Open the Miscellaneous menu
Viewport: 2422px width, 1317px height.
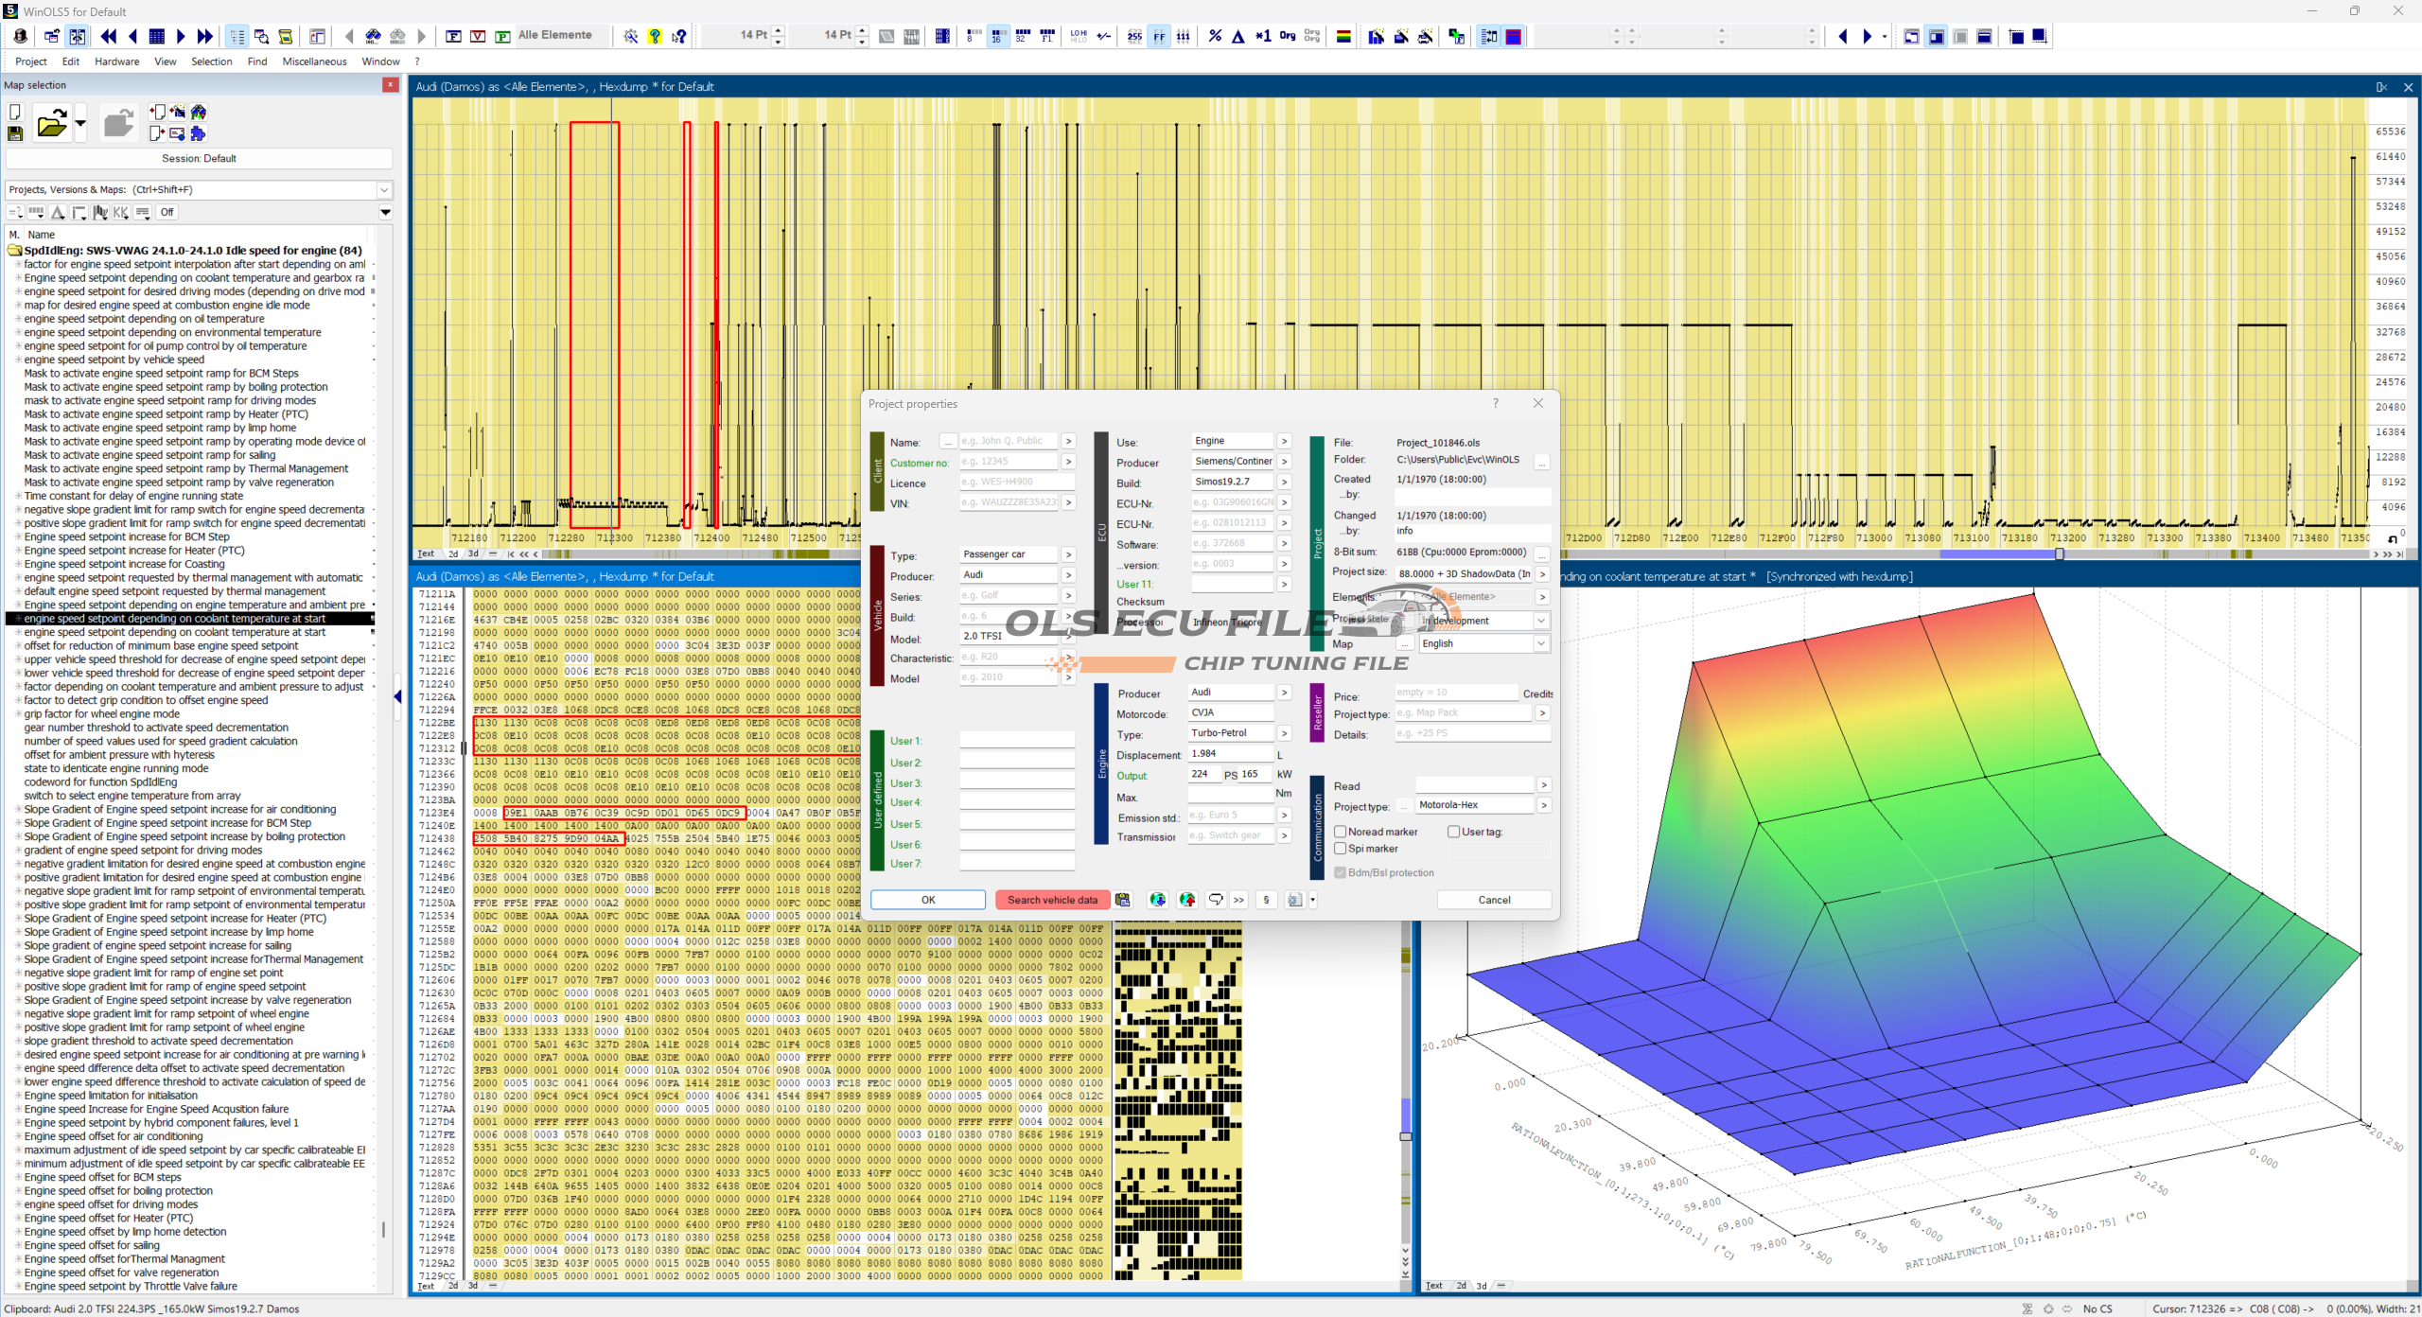tap(314, 61)
